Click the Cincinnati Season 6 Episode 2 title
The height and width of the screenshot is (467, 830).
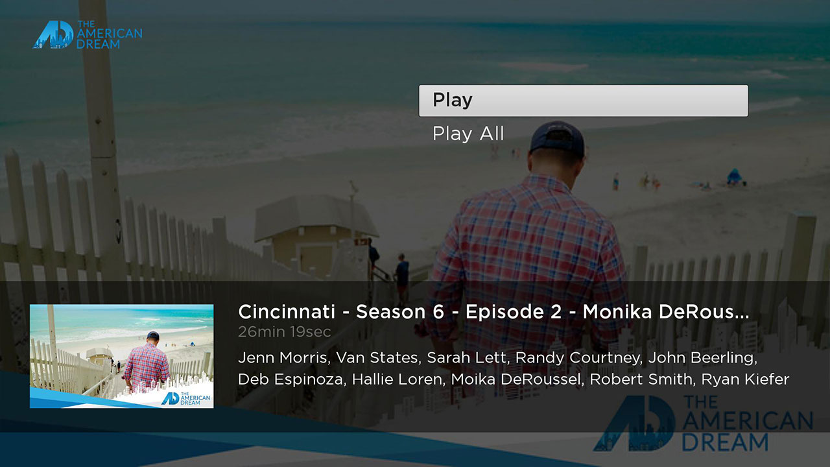(493, 312)
